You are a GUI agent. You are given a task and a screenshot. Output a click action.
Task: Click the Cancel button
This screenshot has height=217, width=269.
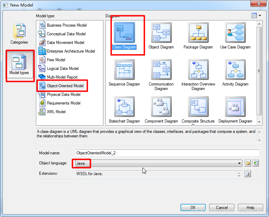[x=222, y=208]
